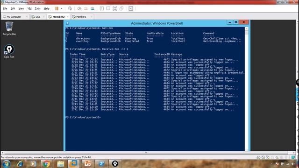Click the 'eventlog' job name

click(x=82, y=41)
